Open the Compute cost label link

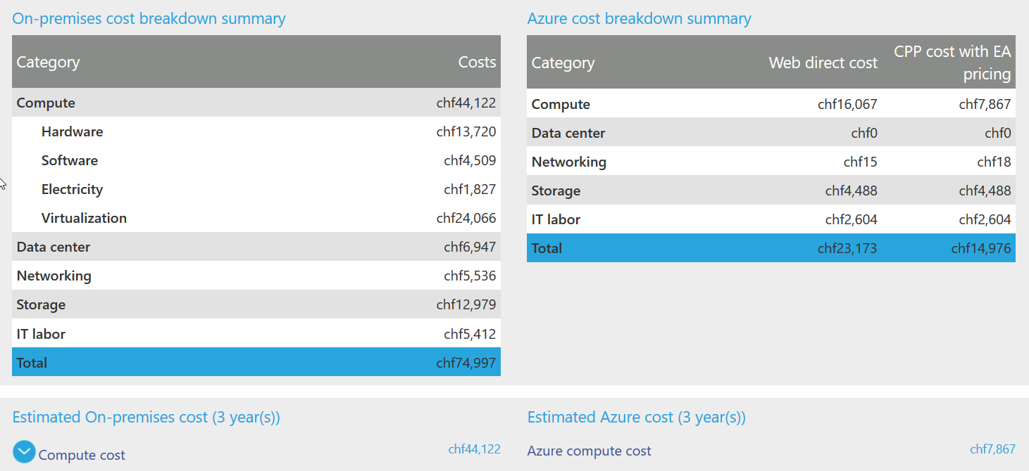pos(82,455)
